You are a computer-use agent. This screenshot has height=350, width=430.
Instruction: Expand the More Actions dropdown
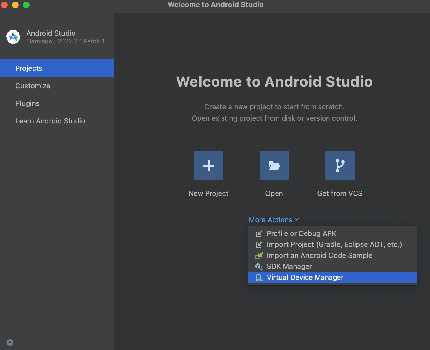[274, 220]
